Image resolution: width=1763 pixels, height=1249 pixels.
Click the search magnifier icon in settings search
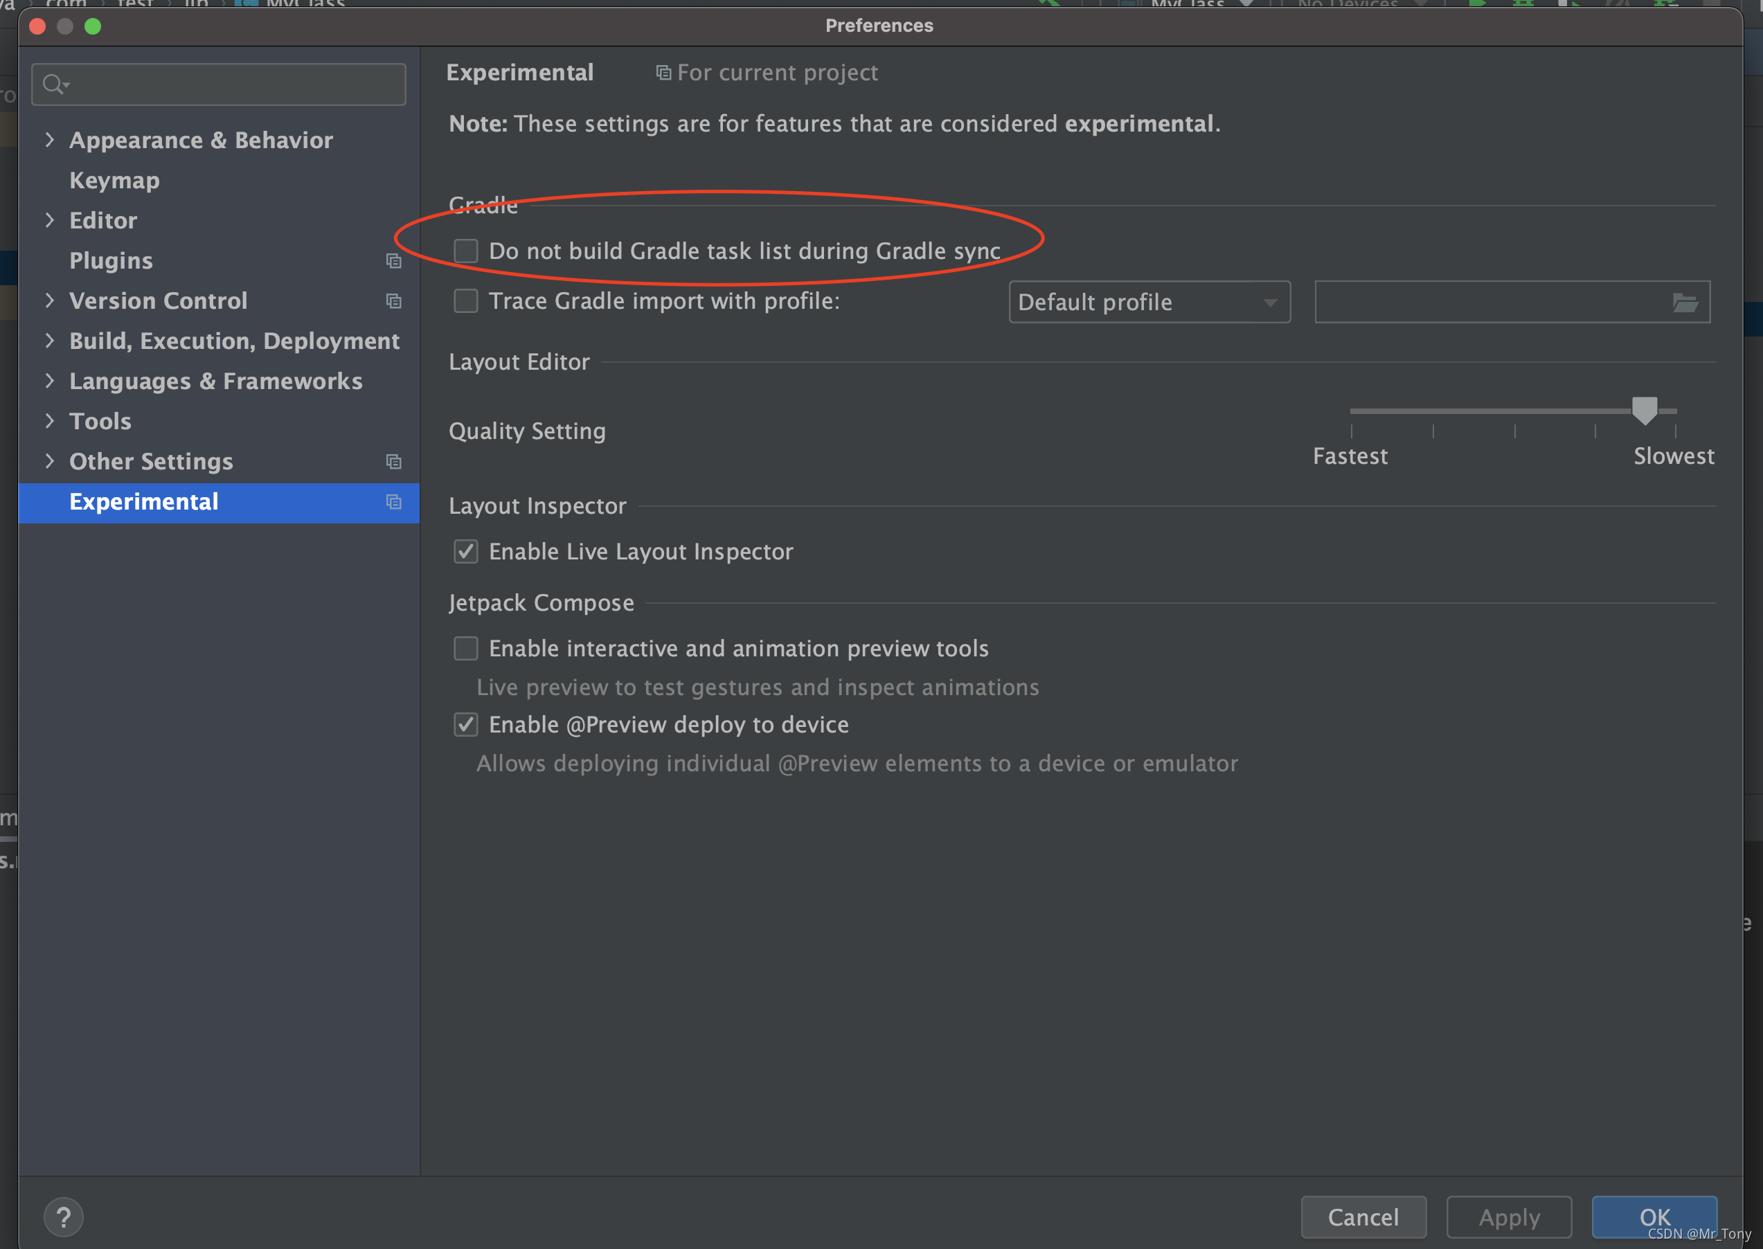click(54, 84)
